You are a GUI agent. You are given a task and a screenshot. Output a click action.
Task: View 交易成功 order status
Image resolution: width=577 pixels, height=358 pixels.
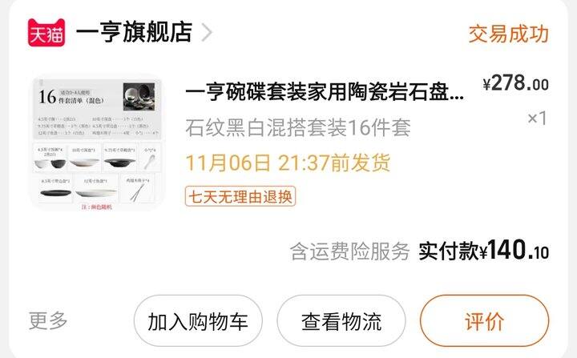(x=509, y=34)
